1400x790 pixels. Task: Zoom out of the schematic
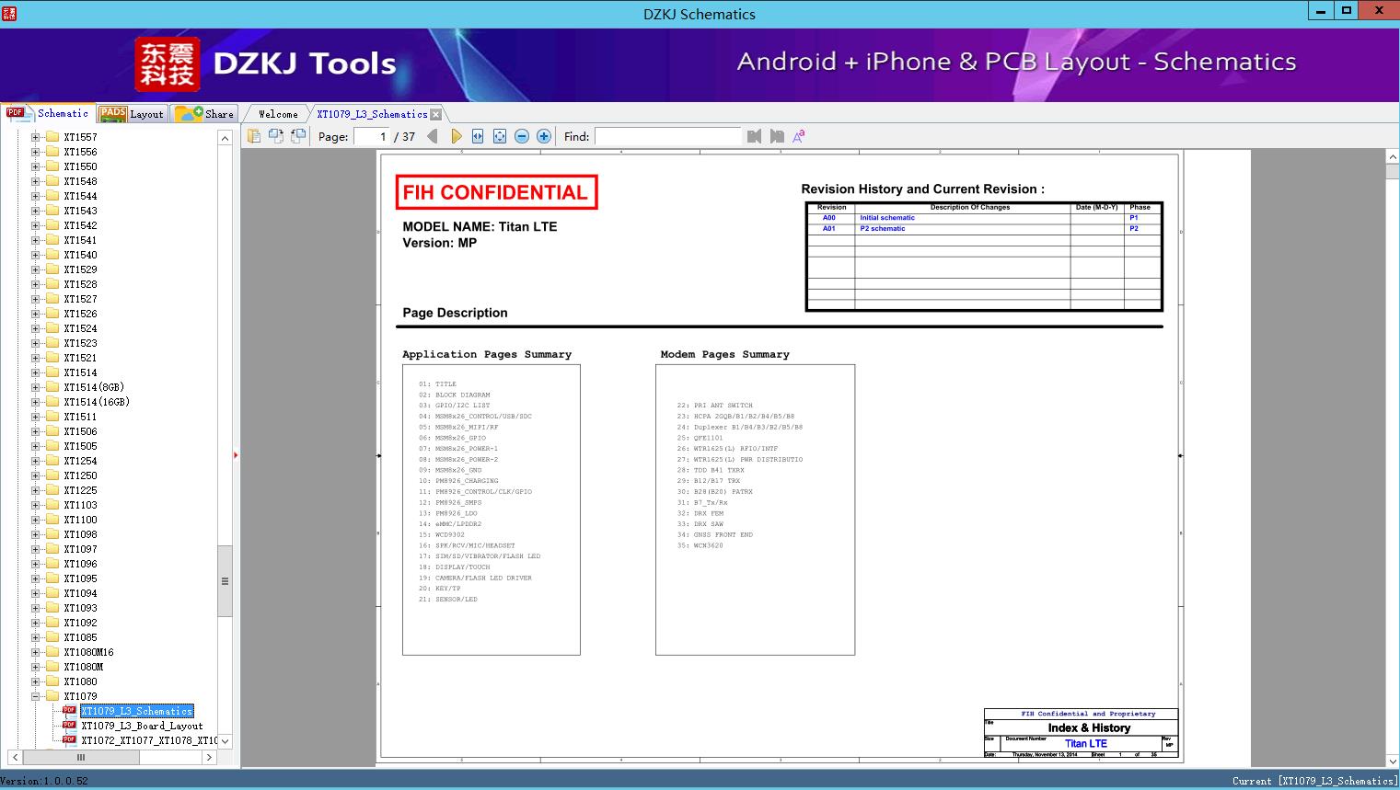[522, 136]
